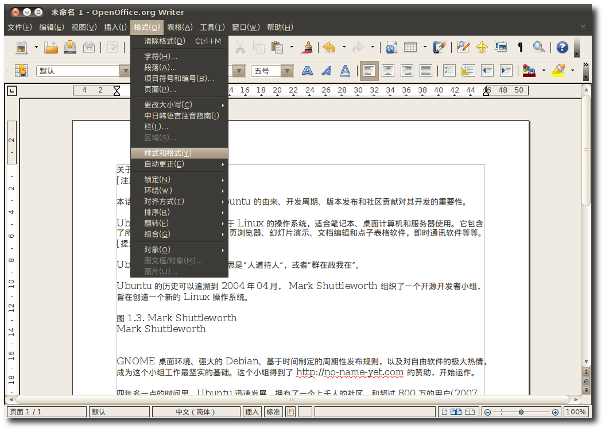This screenshot has height=431, width=605.
Task: Save the document with the save icon
Action: tap(70, 47)
